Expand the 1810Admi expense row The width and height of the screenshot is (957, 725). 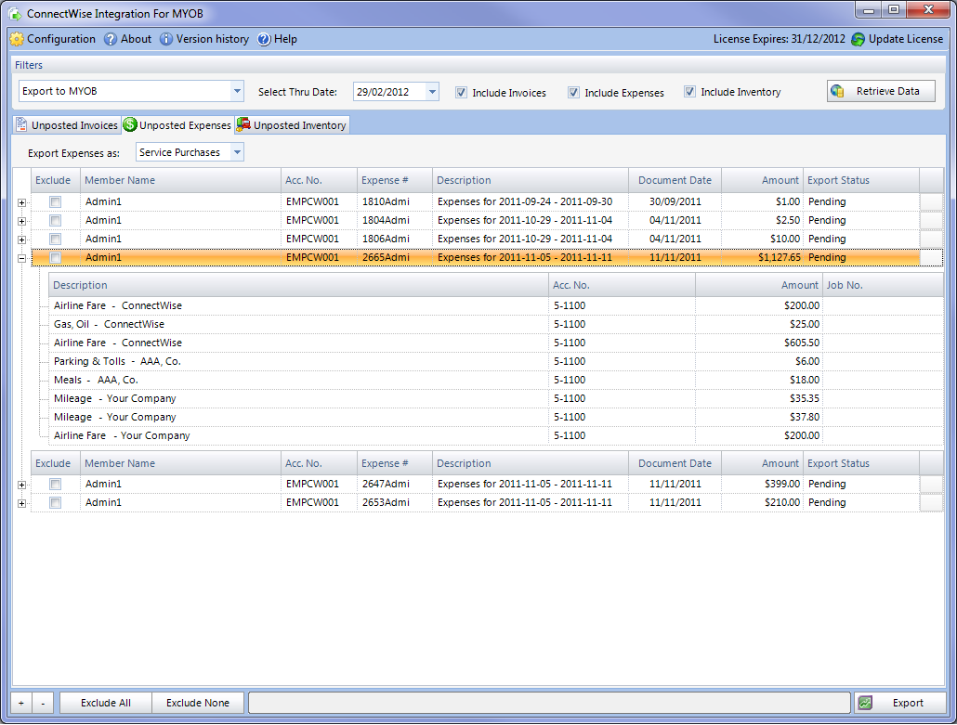click(x=22, y=202)
